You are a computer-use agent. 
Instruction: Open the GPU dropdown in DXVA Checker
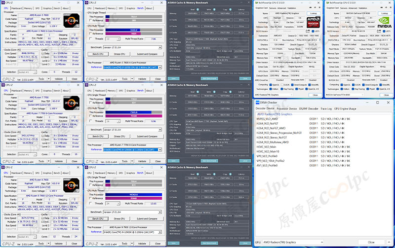coord(293,242)
